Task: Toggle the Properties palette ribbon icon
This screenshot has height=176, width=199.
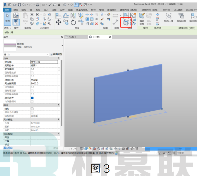Action: pos(16,22)
